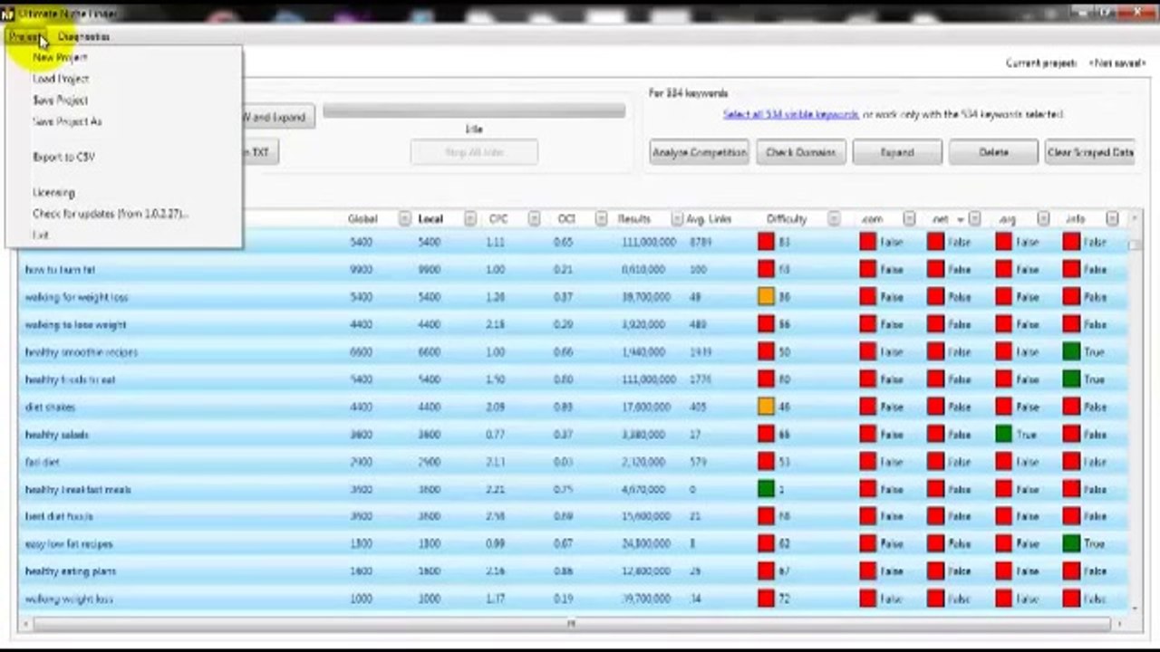Open the .org column filter dropdown
Screen dimensions: 1160x652
coord(1043,219)
